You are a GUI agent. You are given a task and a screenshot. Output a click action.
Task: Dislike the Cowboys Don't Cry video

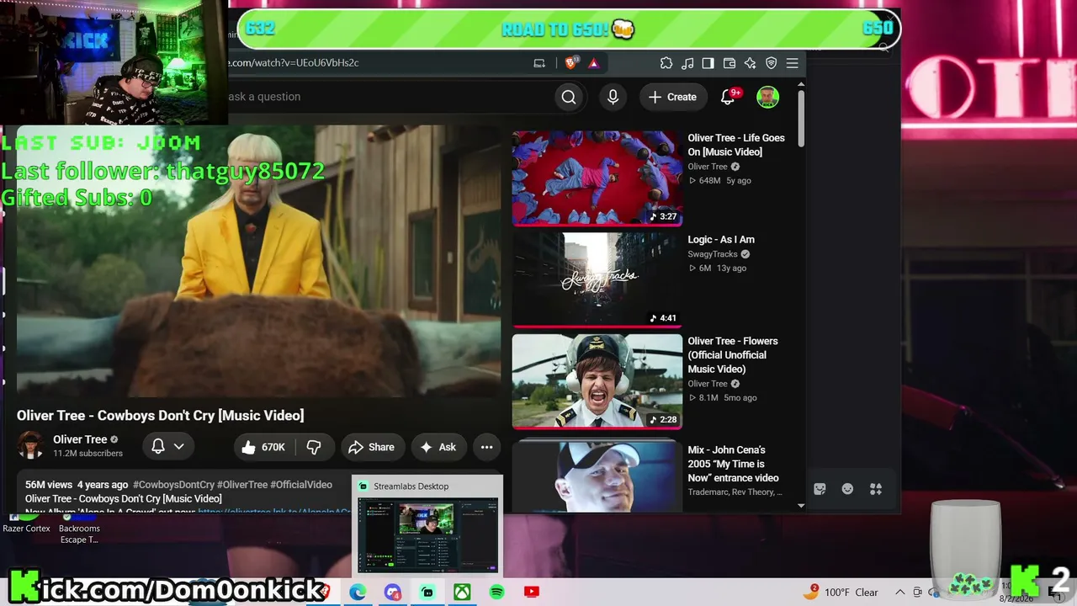click(314, 447)
